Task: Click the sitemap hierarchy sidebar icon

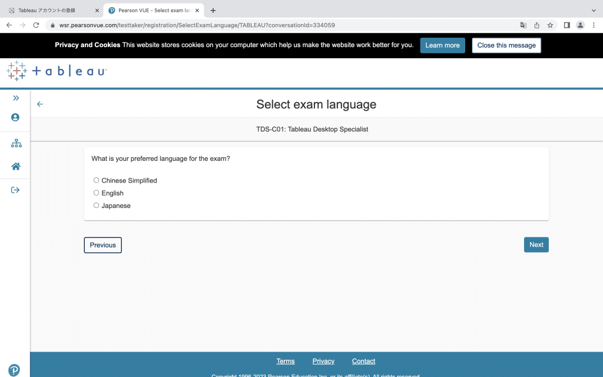Action: pyautogui.click(x=16, y=143)
